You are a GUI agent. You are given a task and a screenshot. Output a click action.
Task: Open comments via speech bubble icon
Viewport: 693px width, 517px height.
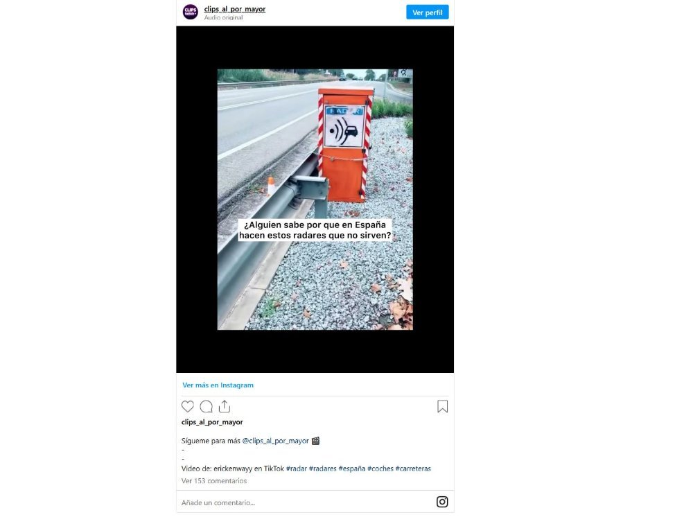pyautogui.click(x=206, y=407)
